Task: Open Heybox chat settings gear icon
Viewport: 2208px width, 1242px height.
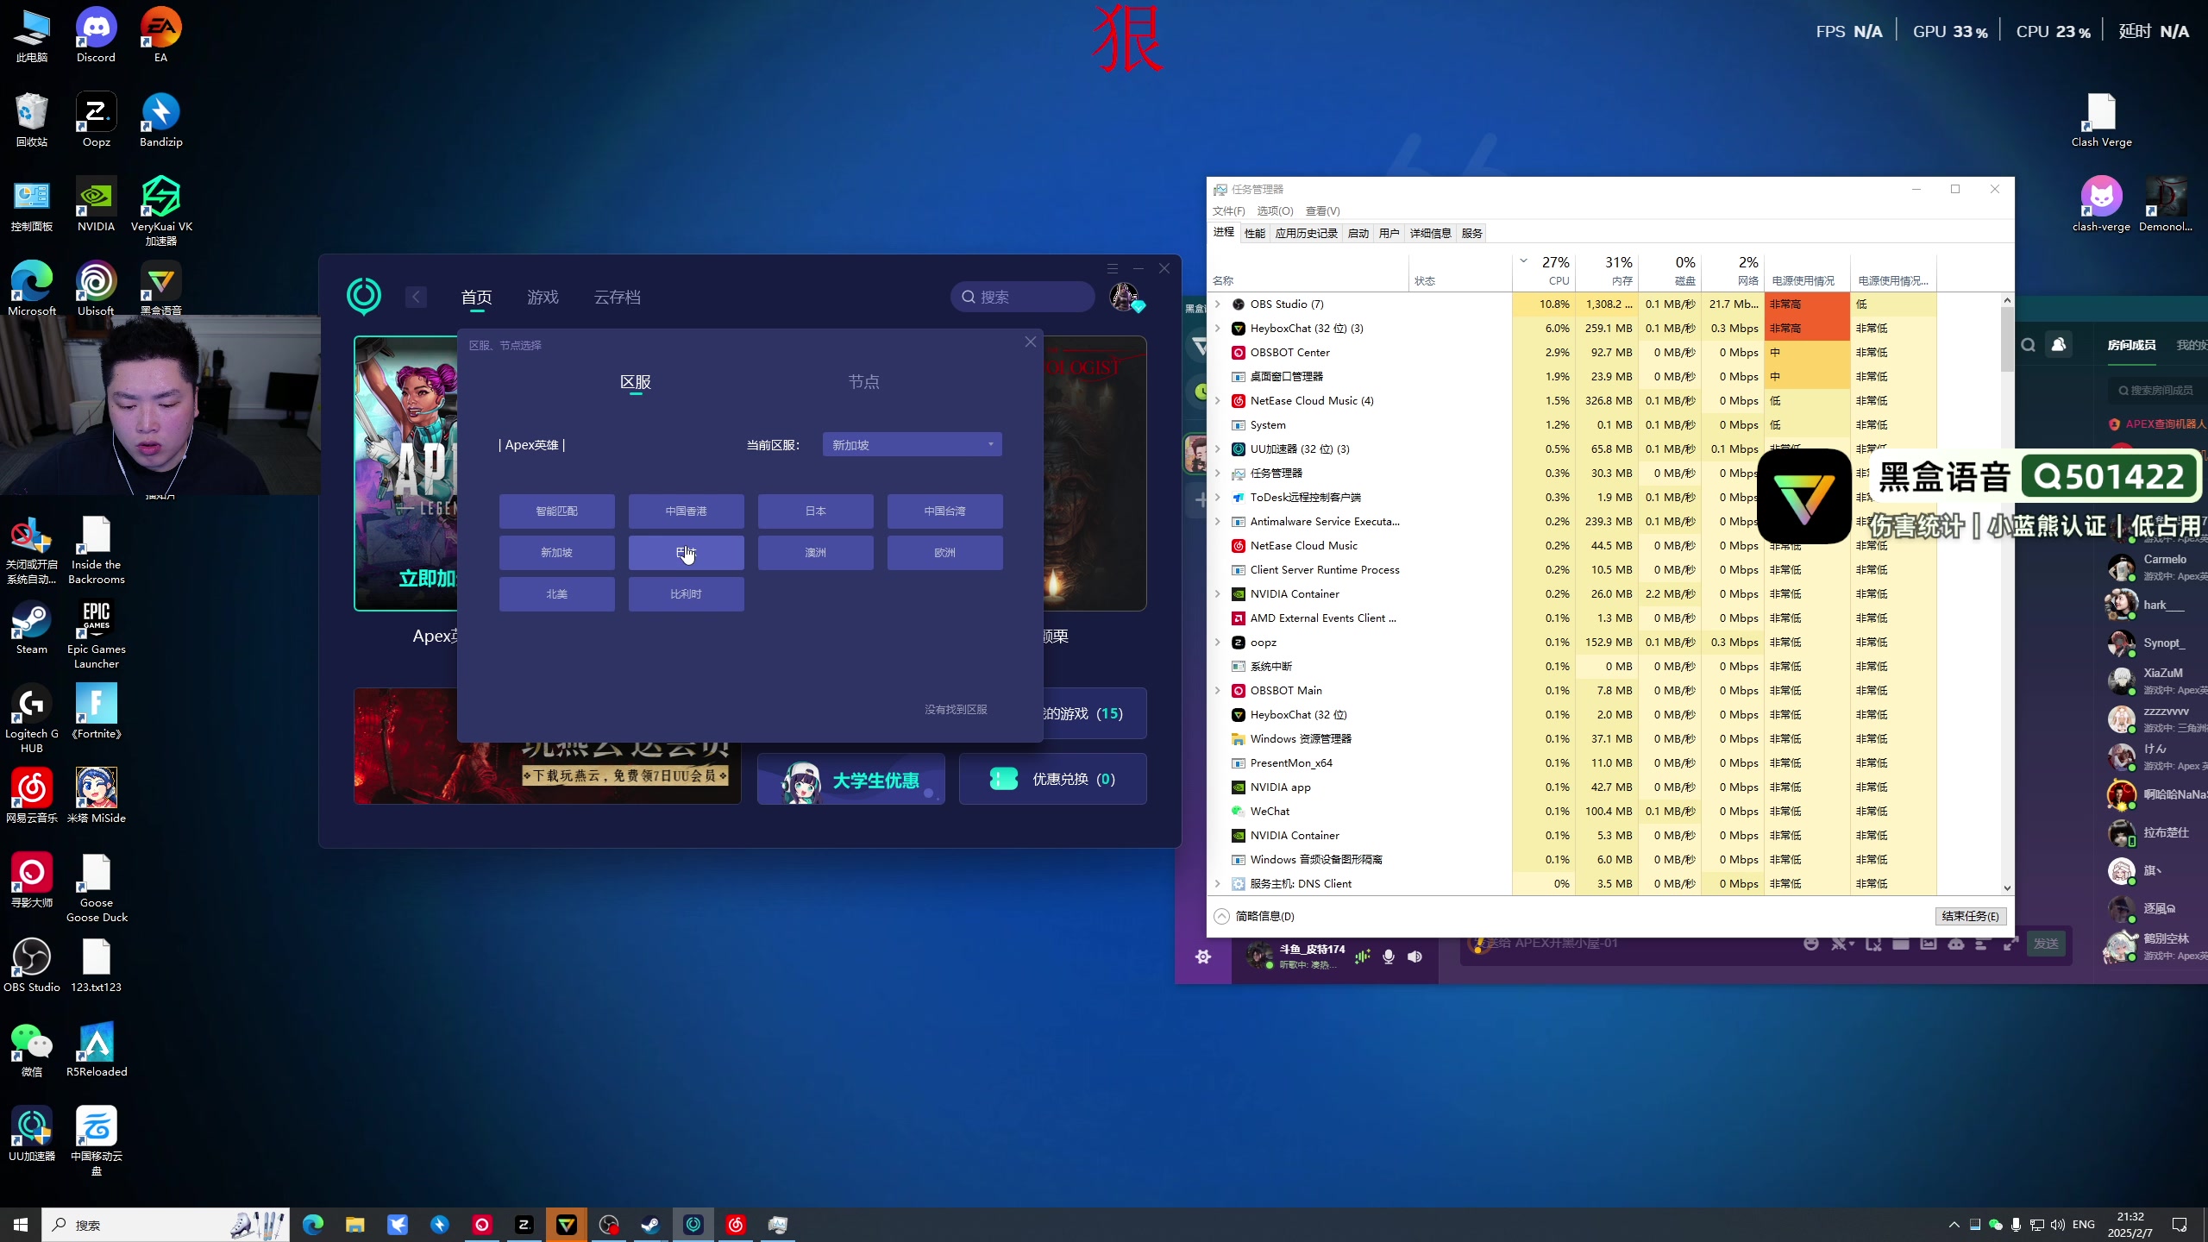Action: (1203, 957)
